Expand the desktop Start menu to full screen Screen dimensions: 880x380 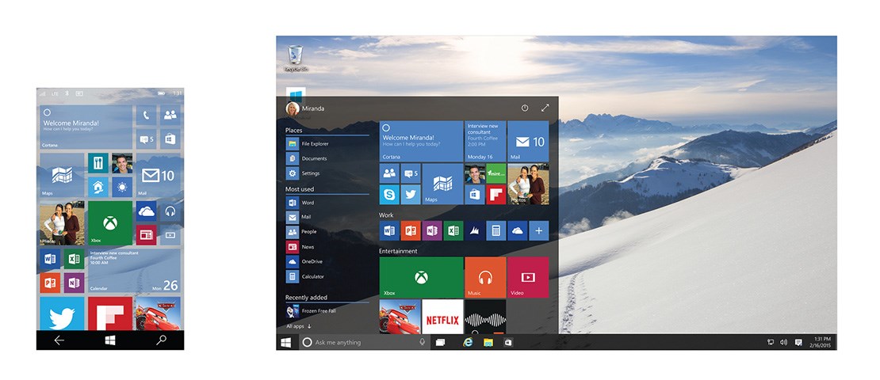coord(545,108)
